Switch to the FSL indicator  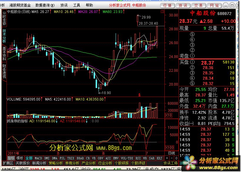62,158
